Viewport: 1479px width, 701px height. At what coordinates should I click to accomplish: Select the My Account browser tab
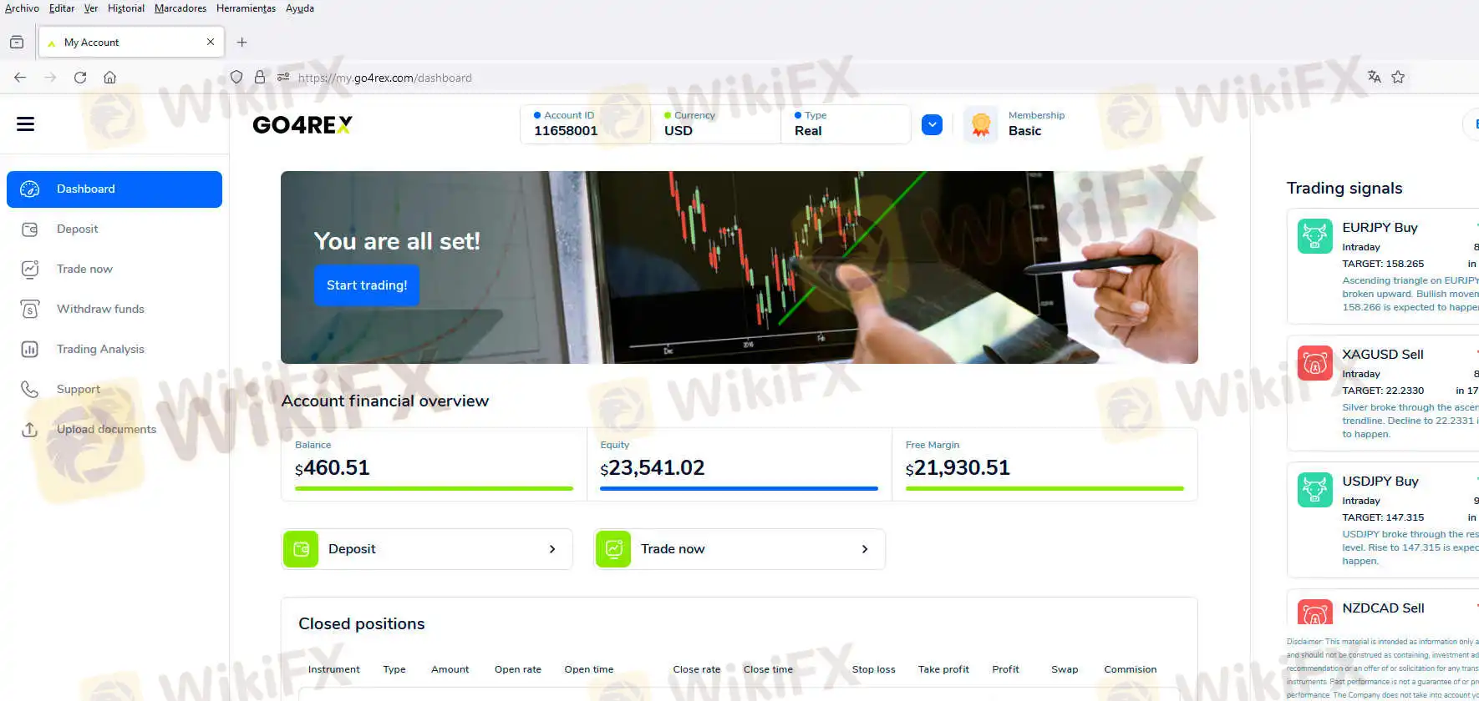tap(131, 42)
